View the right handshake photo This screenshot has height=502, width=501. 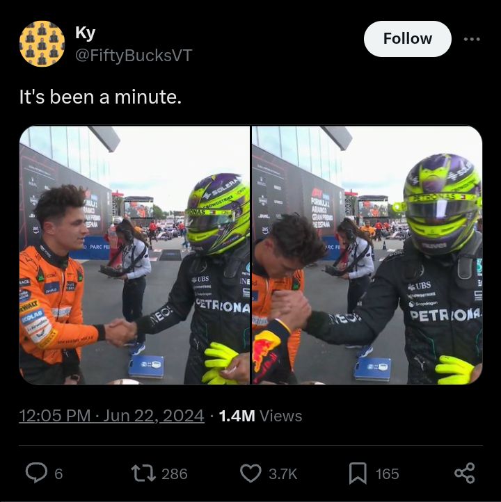pos(367,255)
